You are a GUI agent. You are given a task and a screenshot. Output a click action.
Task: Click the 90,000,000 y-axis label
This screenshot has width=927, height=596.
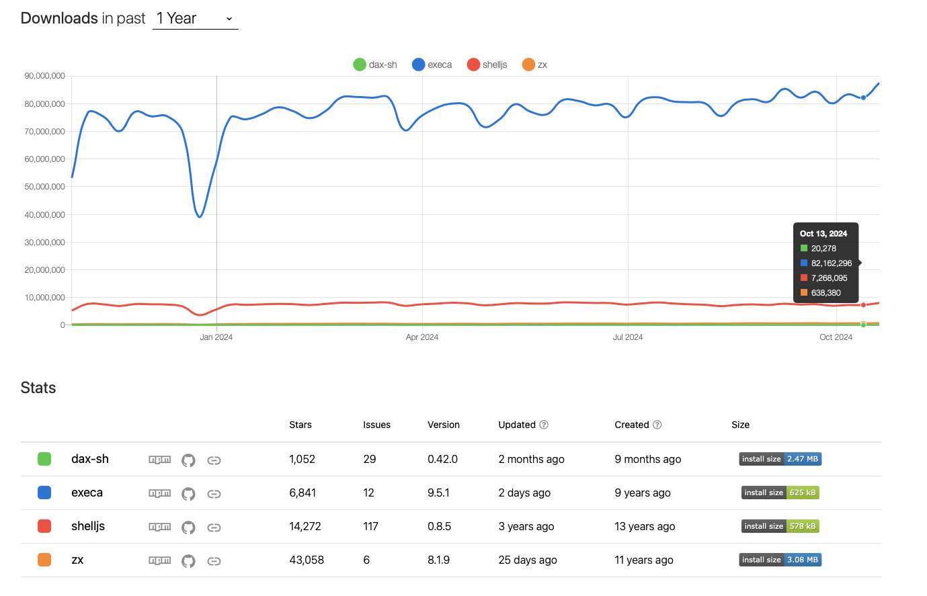[x=44, y=76]
